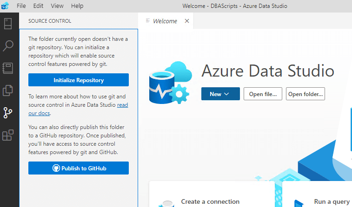Click the Open file... button
Image resolution: width=352 pixels, height=207 pixels.
(262, 94)
